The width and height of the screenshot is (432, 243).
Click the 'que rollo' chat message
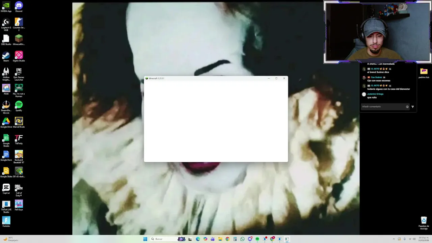pyautogui.click(x=372, y=98)
